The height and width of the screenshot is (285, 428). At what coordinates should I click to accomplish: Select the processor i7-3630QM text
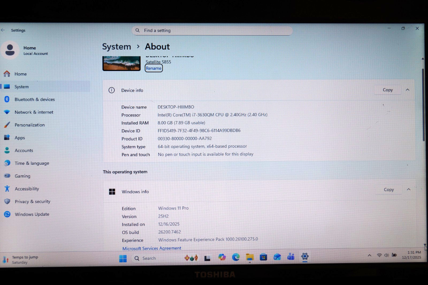point(212,115)
